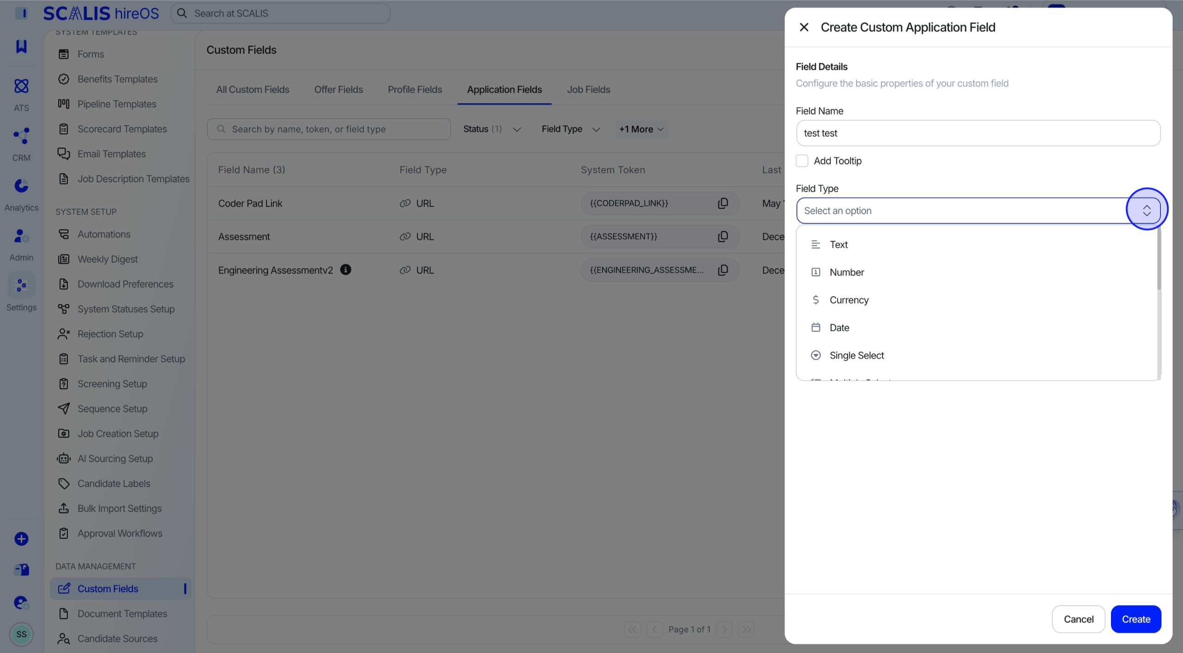The width and height of the screenshot is (1183, 653).
Task: Click info icon beside Engineering Assessmentv2
Action: point(345,270)
